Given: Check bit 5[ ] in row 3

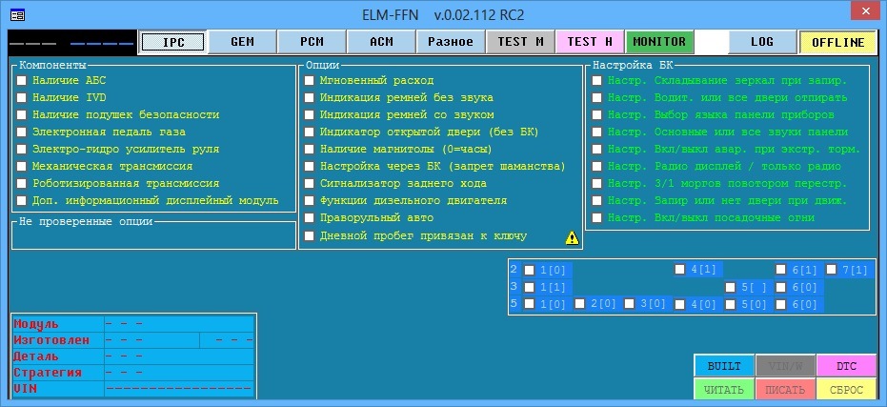Looking at the screenshot, I should coord(731,287).
